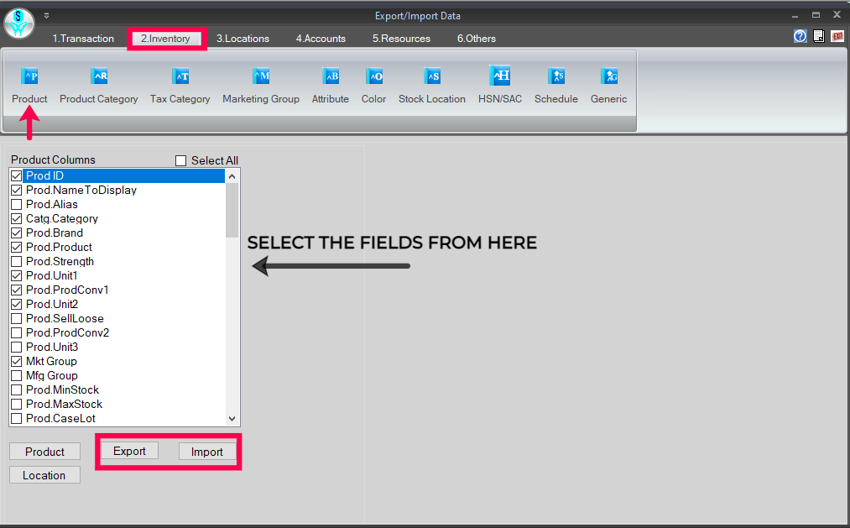Image resolution: width=850 pixels, height=528 pixels.
Task: Click the Product button above Location
Action: [x=44, y=452]
